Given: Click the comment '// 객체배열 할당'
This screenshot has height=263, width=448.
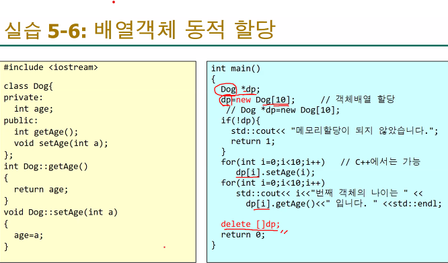Looking at the screenshot, I should 357,100.
